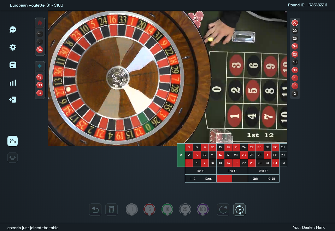
Task: Select the green 10 chip
Action: 167,209
